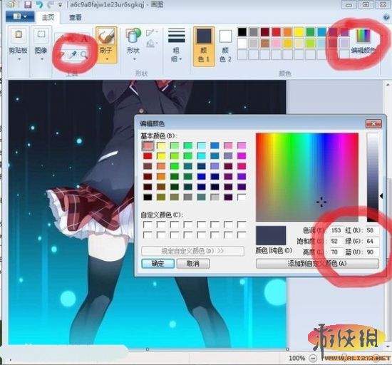Switch to the 主页 ribbon tab
Viewport: 392px width, 365px height.
point(48,17)
